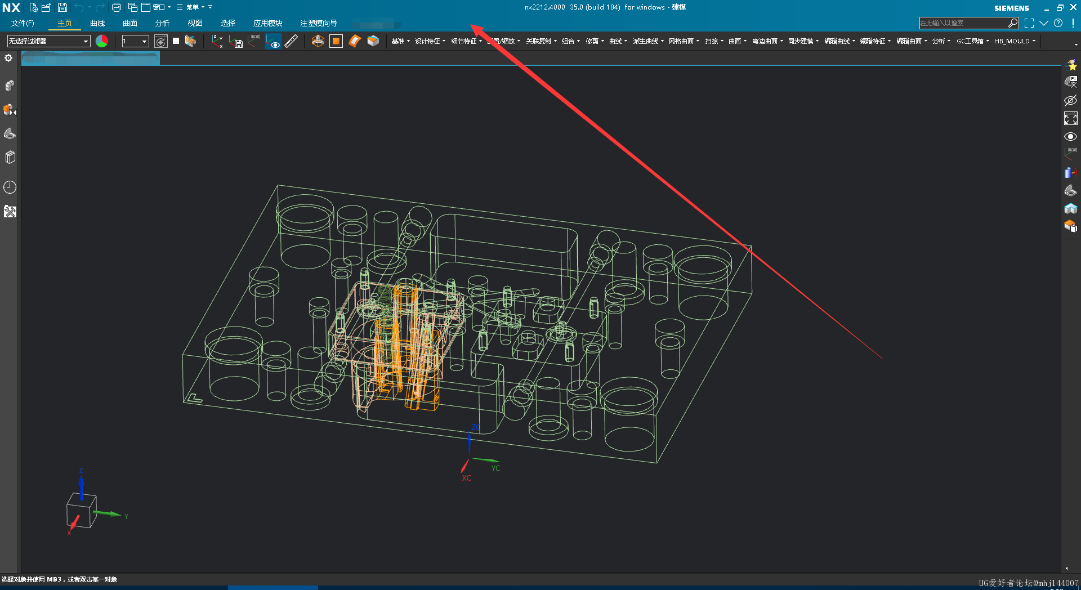
Task: Click the save WCS icon
Action: 236,42
